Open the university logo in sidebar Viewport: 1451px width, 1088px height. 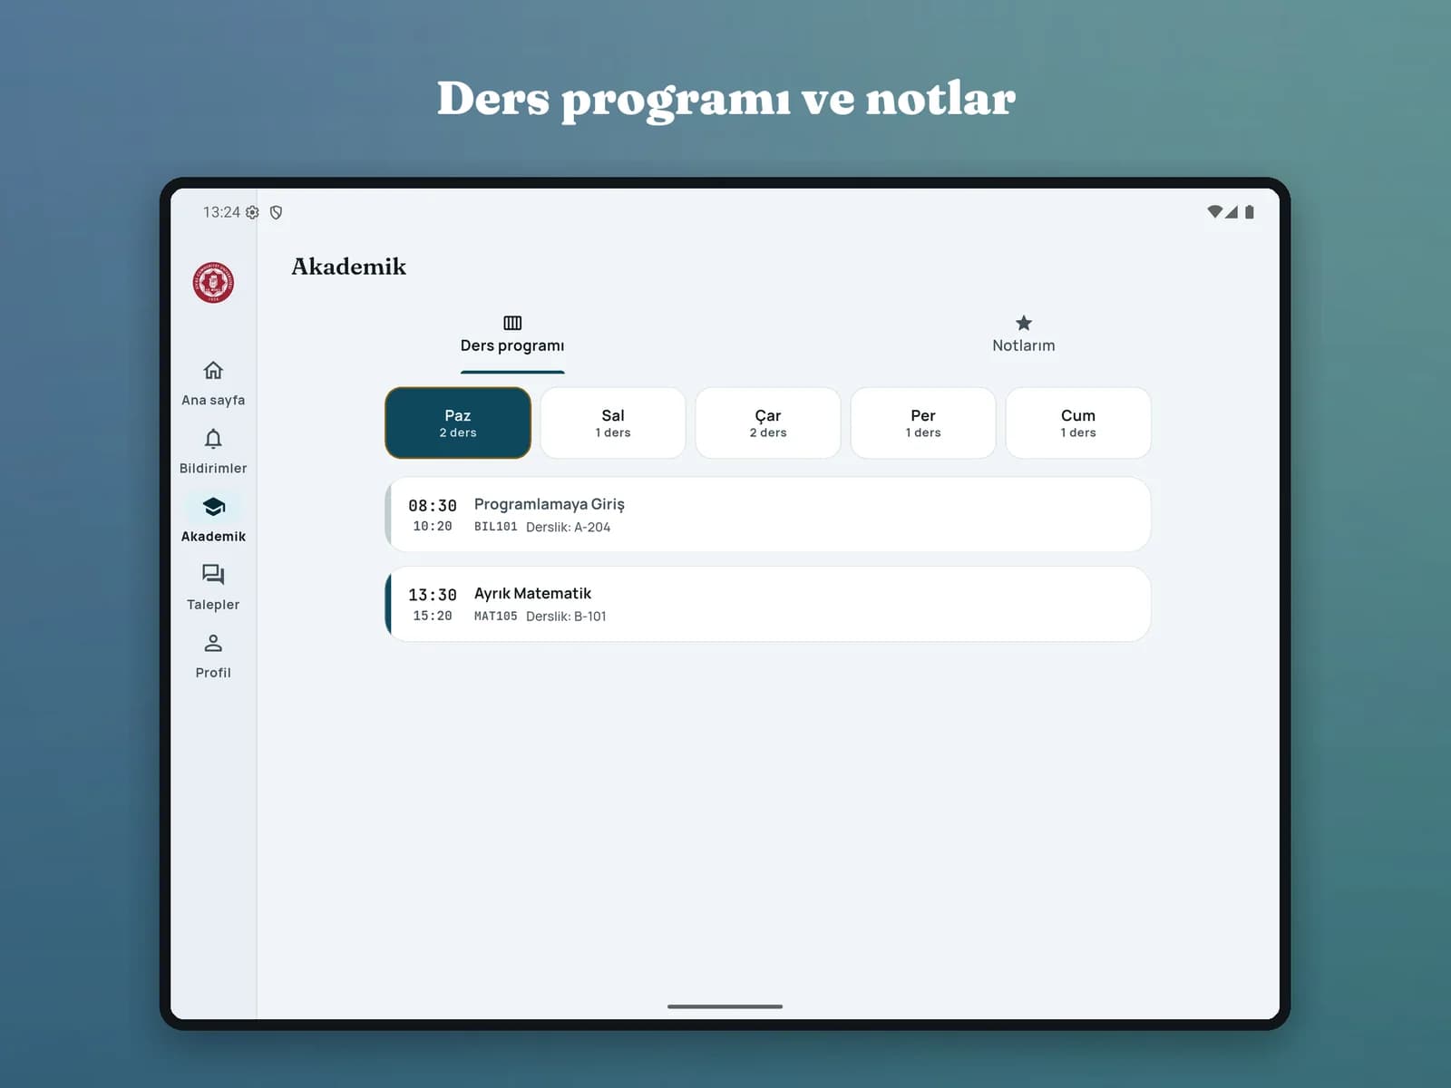coord(213,282)
